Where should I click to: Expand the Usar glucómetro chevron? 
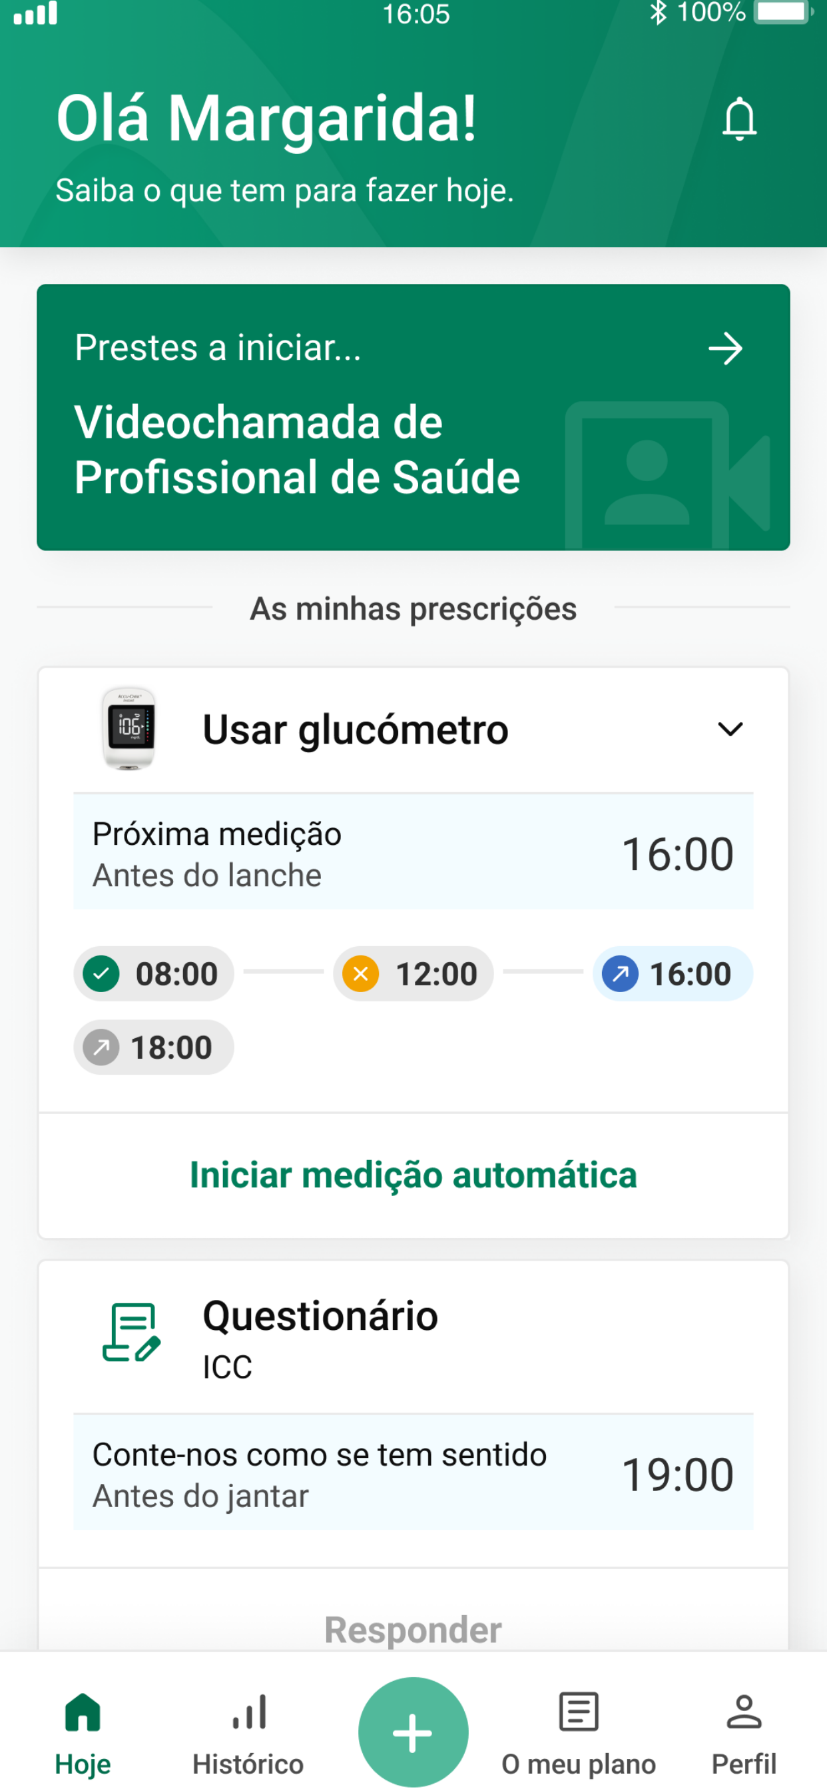pos(730,729)
